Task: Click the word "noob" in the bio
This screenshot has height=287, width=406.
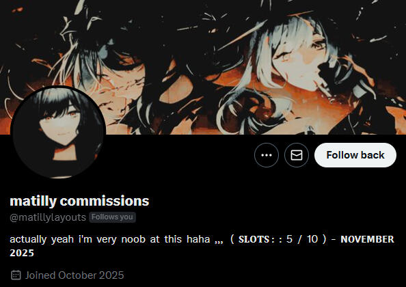Action: [133, 239]
